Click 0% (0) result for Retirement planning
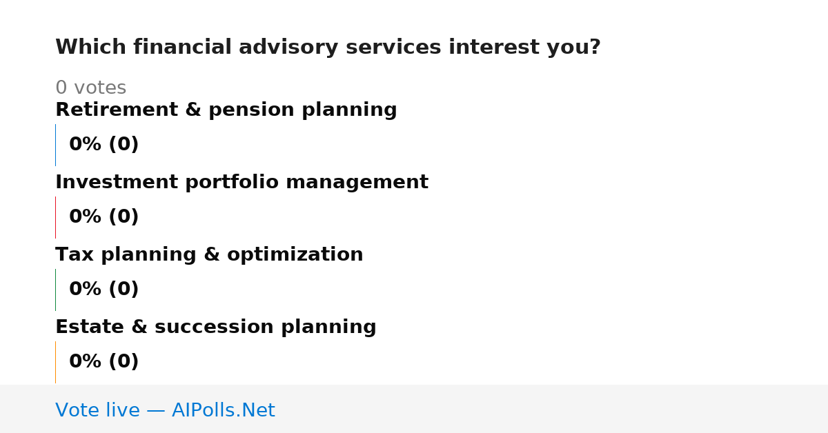The image size is (828, 433). coord(103,145)
